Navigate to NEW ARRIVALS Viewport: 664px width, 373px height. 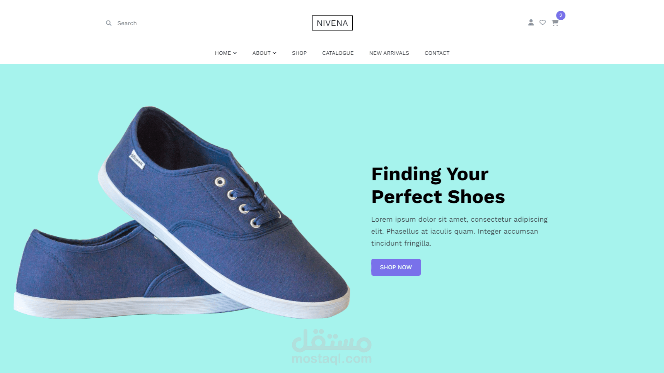pos(389,53)
